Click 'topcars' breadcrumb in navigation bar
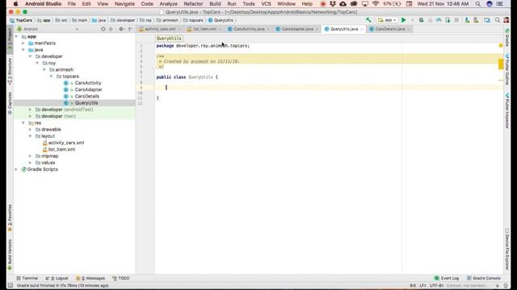 coord(195,20)
